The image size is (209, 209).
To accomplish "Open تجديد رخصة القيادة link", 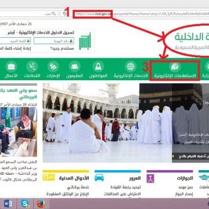I will pyautogui.click(x=125, y=187).
